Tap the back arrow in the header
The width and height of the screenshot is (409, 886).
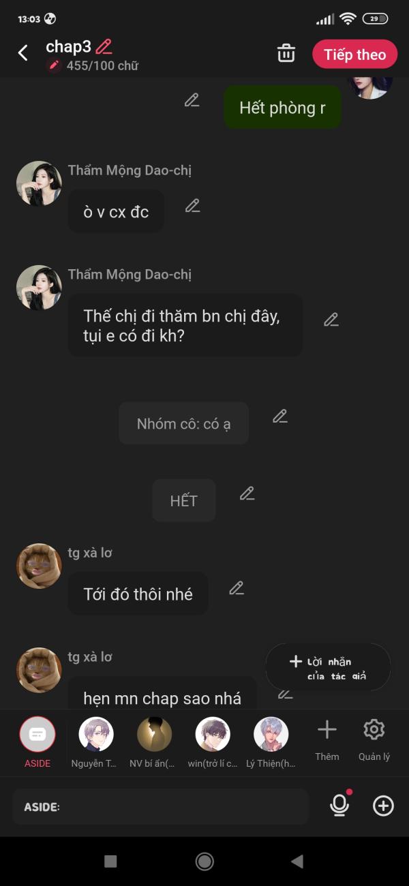click(x=23, y=53)
